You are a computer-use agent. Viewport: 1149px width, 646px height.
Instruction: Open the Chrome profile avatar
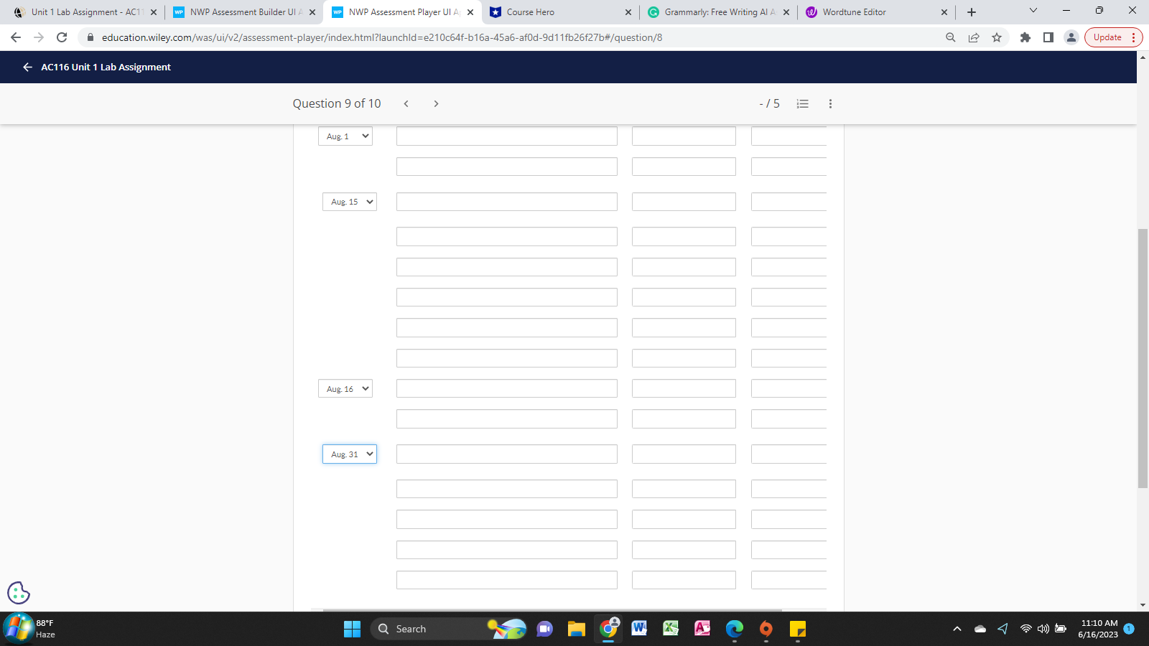tap(1071, 37)
